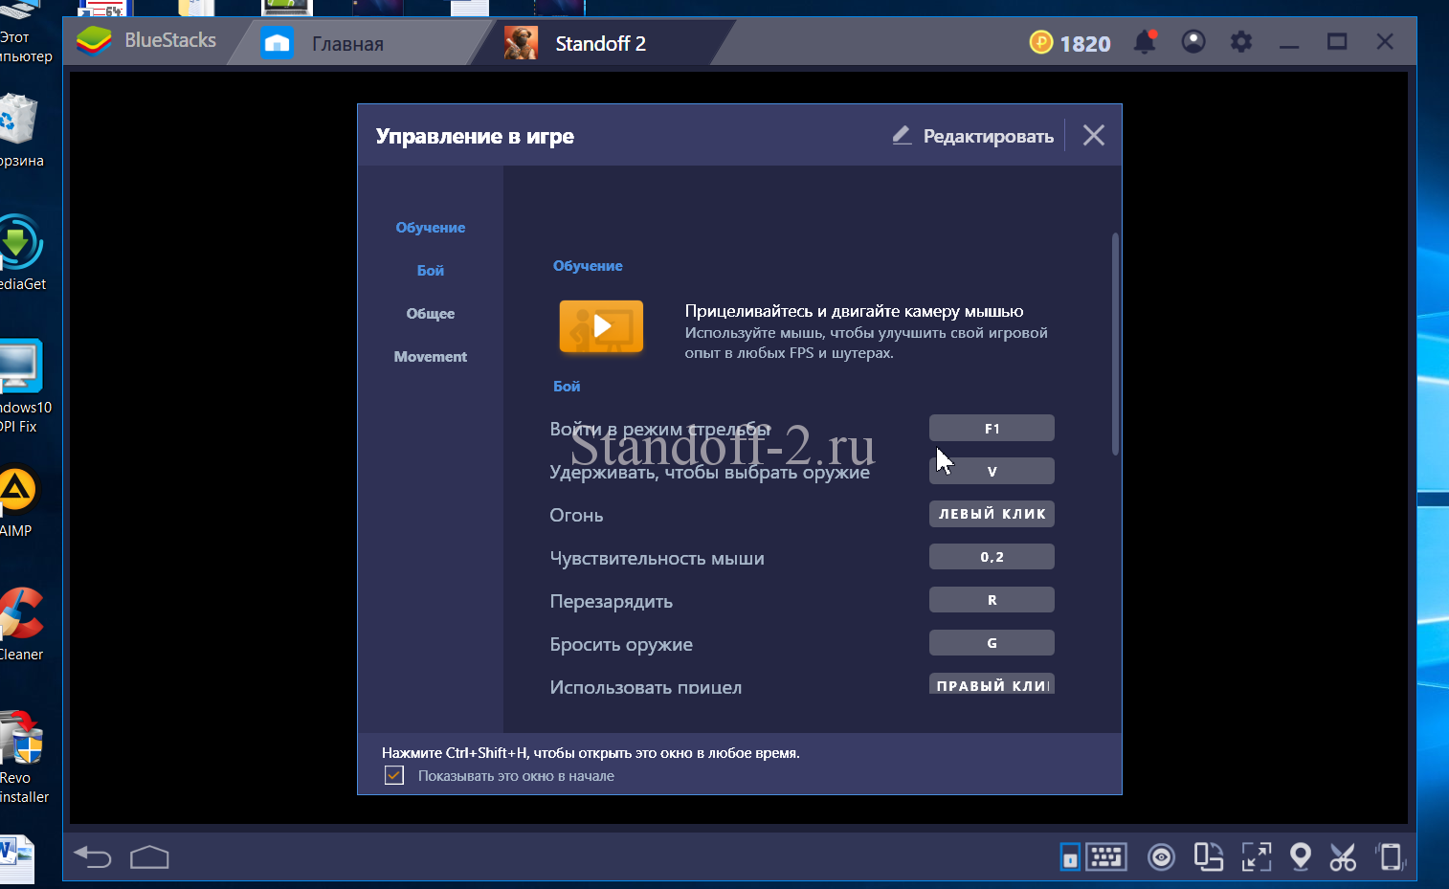Close the Управление в игре dialog
Screen dimensions: 1449x889
(x=1094, y=135)
